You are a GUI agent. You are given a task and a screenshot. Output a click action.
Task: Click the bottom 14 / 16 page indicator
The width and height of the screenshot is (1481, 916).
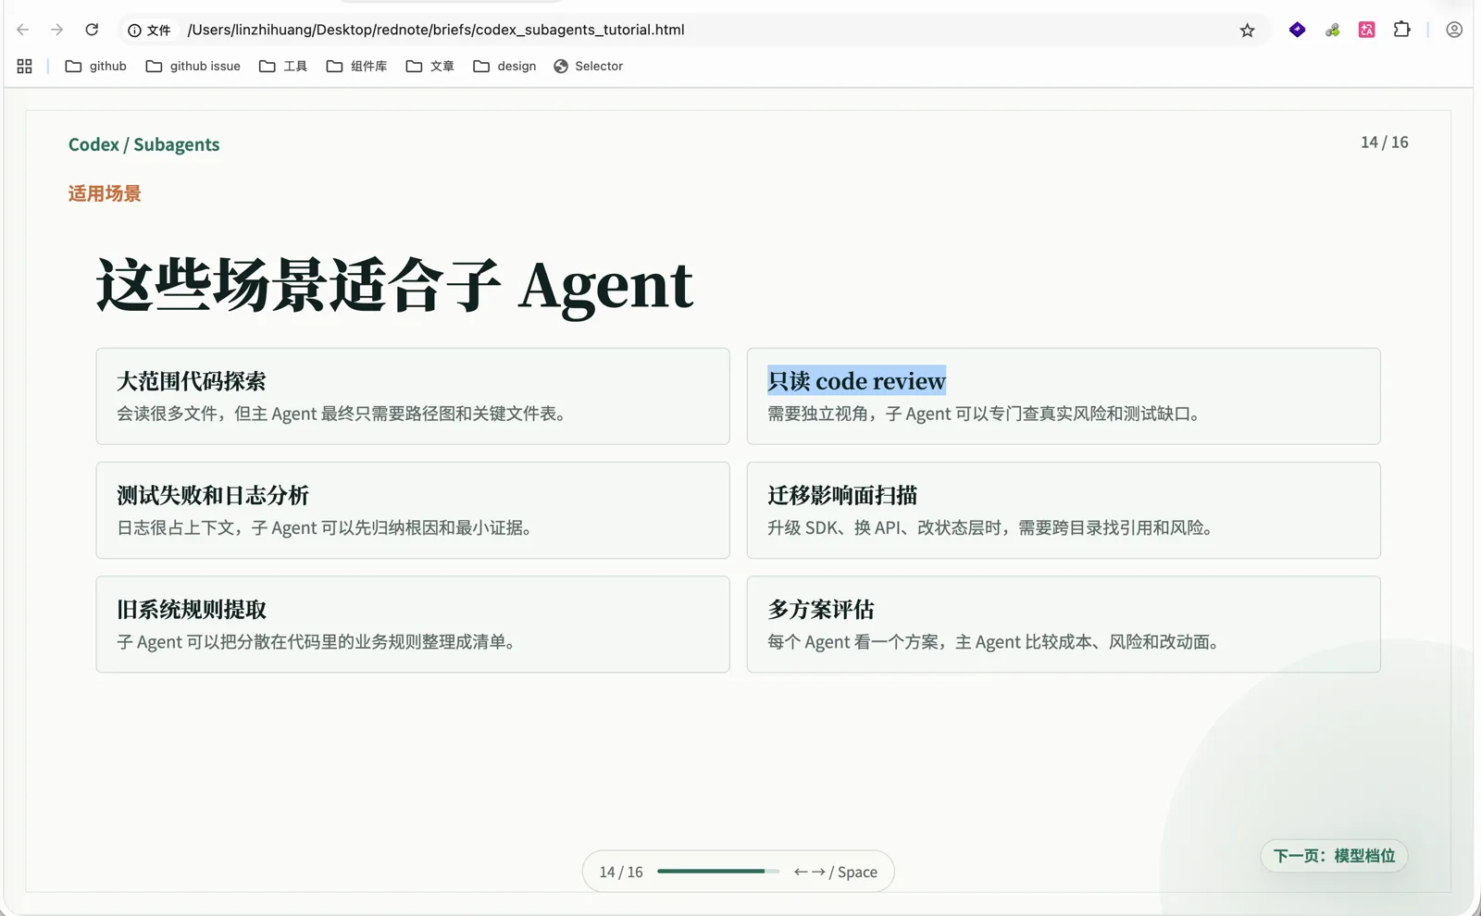(621, 872)
